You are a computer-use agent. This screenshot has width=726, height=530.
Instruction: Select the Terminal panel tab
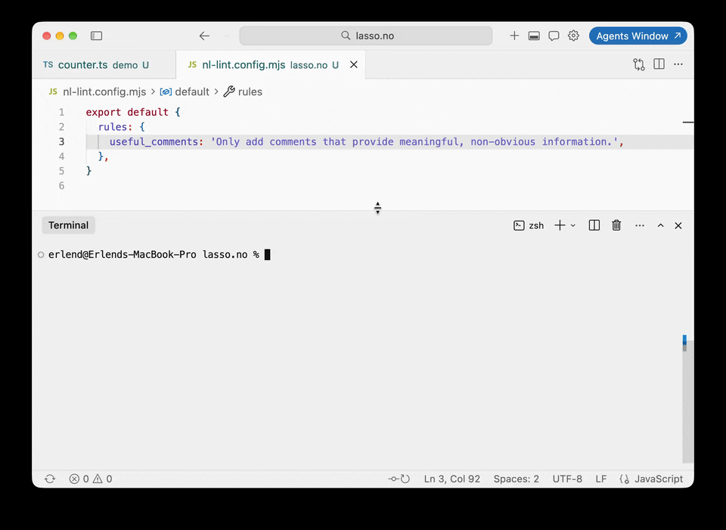(x=69, y=225)
